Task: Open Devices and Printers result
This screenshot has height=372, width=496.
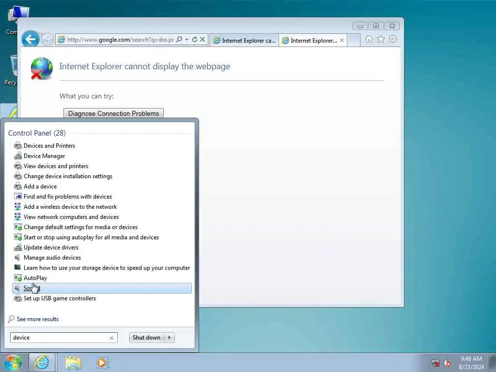Action: point(49,146)
